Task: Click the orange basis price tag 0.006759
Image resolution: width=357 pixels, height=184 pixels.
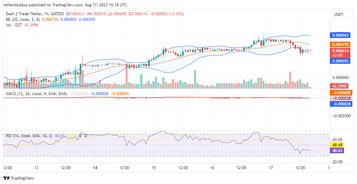Action: [340, 45]
